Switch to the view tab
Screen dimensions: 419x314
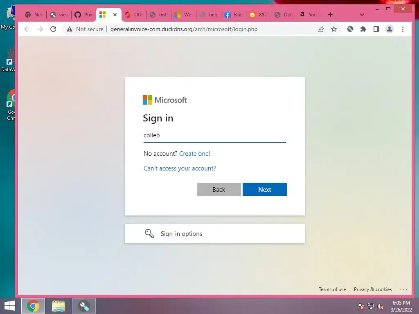pos(59,15)
